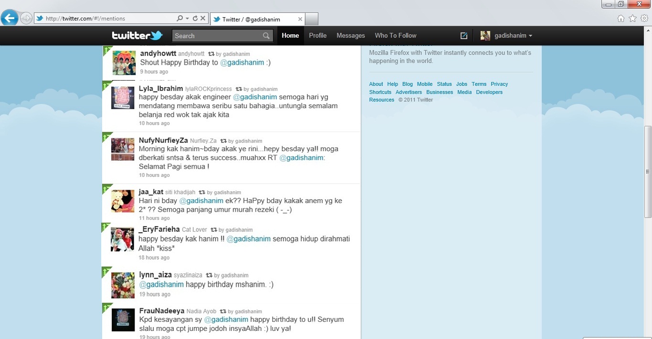Open the browser Home icon

[x=621, y=19]
